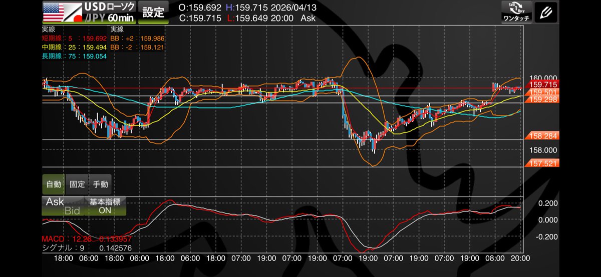The image size is (601, 277).
Task: Click the 2026/04/13 date readout
Action: click(x=295, y=7)
